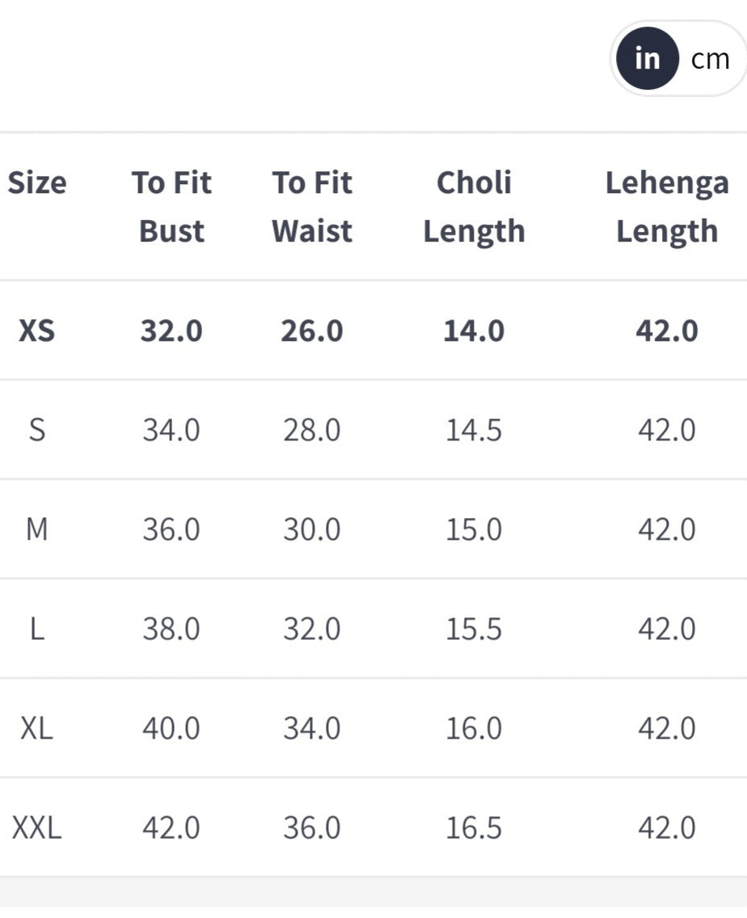Pick the L size row label
The height and width of the screenshot is (918, 747).
point(37,629)
